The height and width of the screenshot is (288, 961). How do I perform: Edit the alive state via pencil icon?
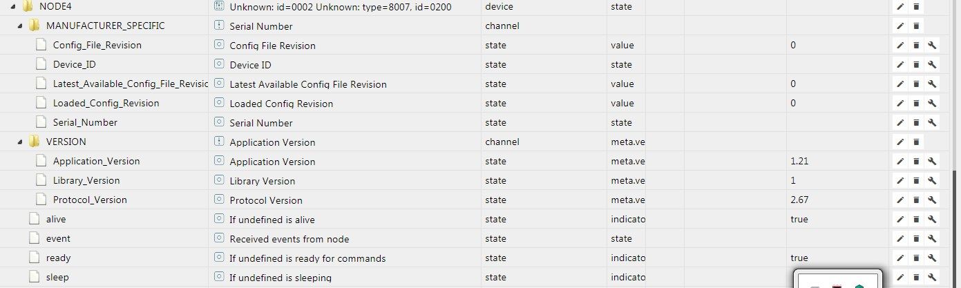click(900, 220)
